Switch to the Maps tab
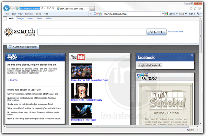This screenshot has height=136, width=206. pyautogui.click(x=30, y=19)
